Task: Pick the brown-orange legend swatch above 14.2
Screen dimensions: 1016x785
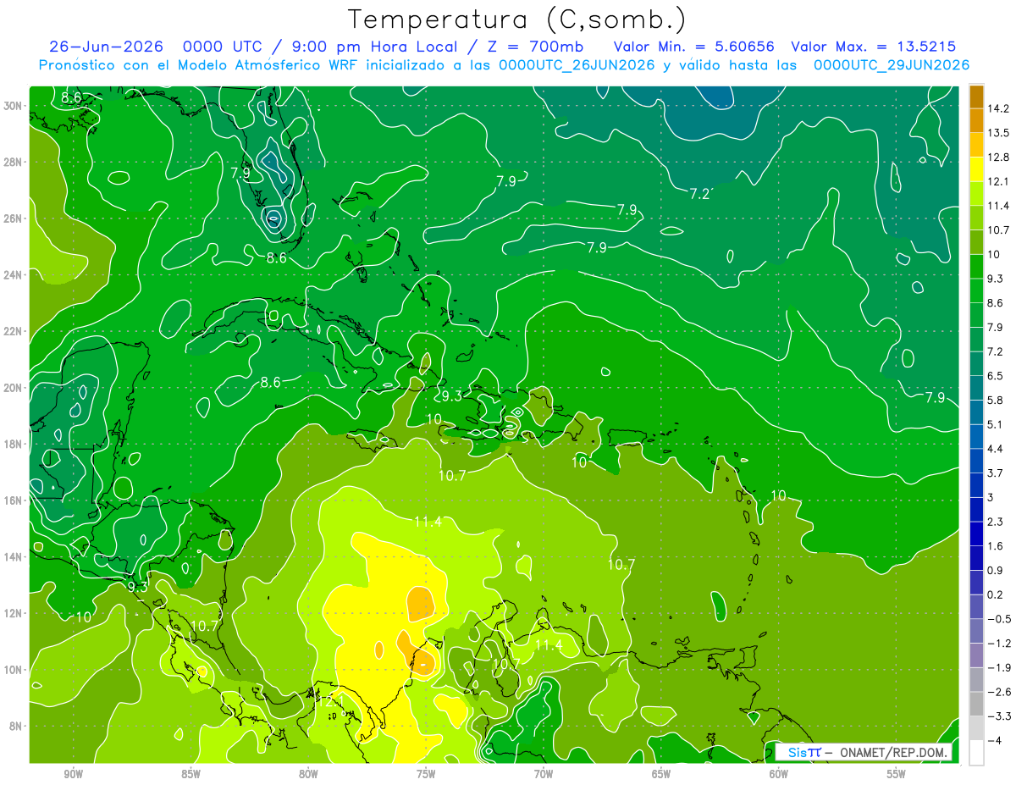Action: [x=976, y=97]
